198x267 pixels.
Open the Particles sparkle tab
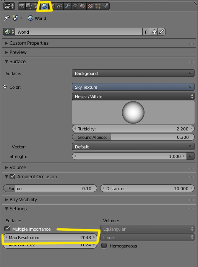pyautogui.click(x=98, y=6)
